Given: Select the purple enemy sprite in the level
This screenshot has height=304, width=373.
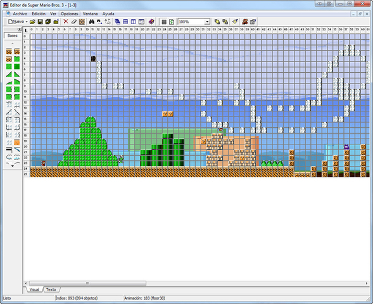Looking at the screenshot, I should click(346, 146).
